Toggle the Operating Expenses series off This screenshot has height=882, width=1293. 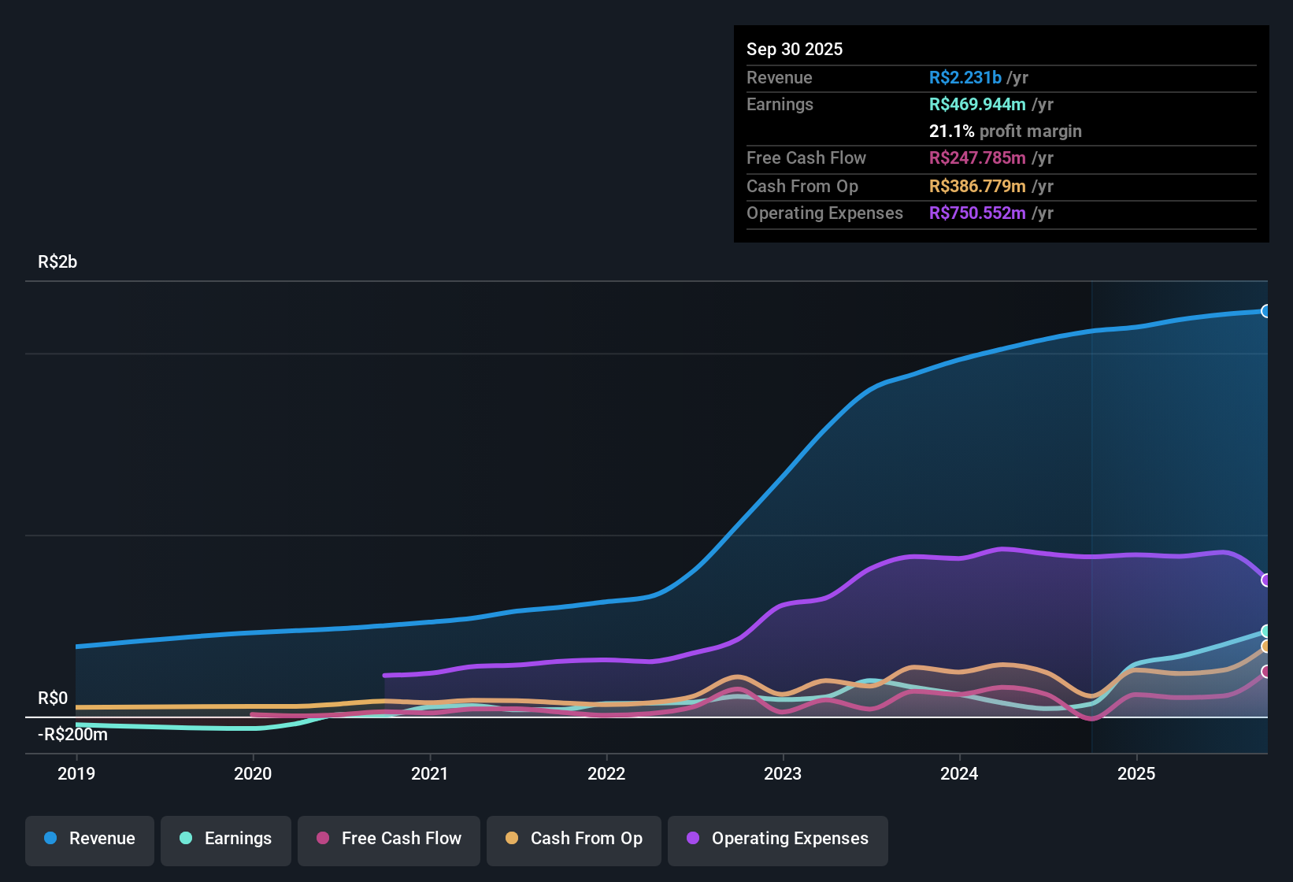[778, 839]
